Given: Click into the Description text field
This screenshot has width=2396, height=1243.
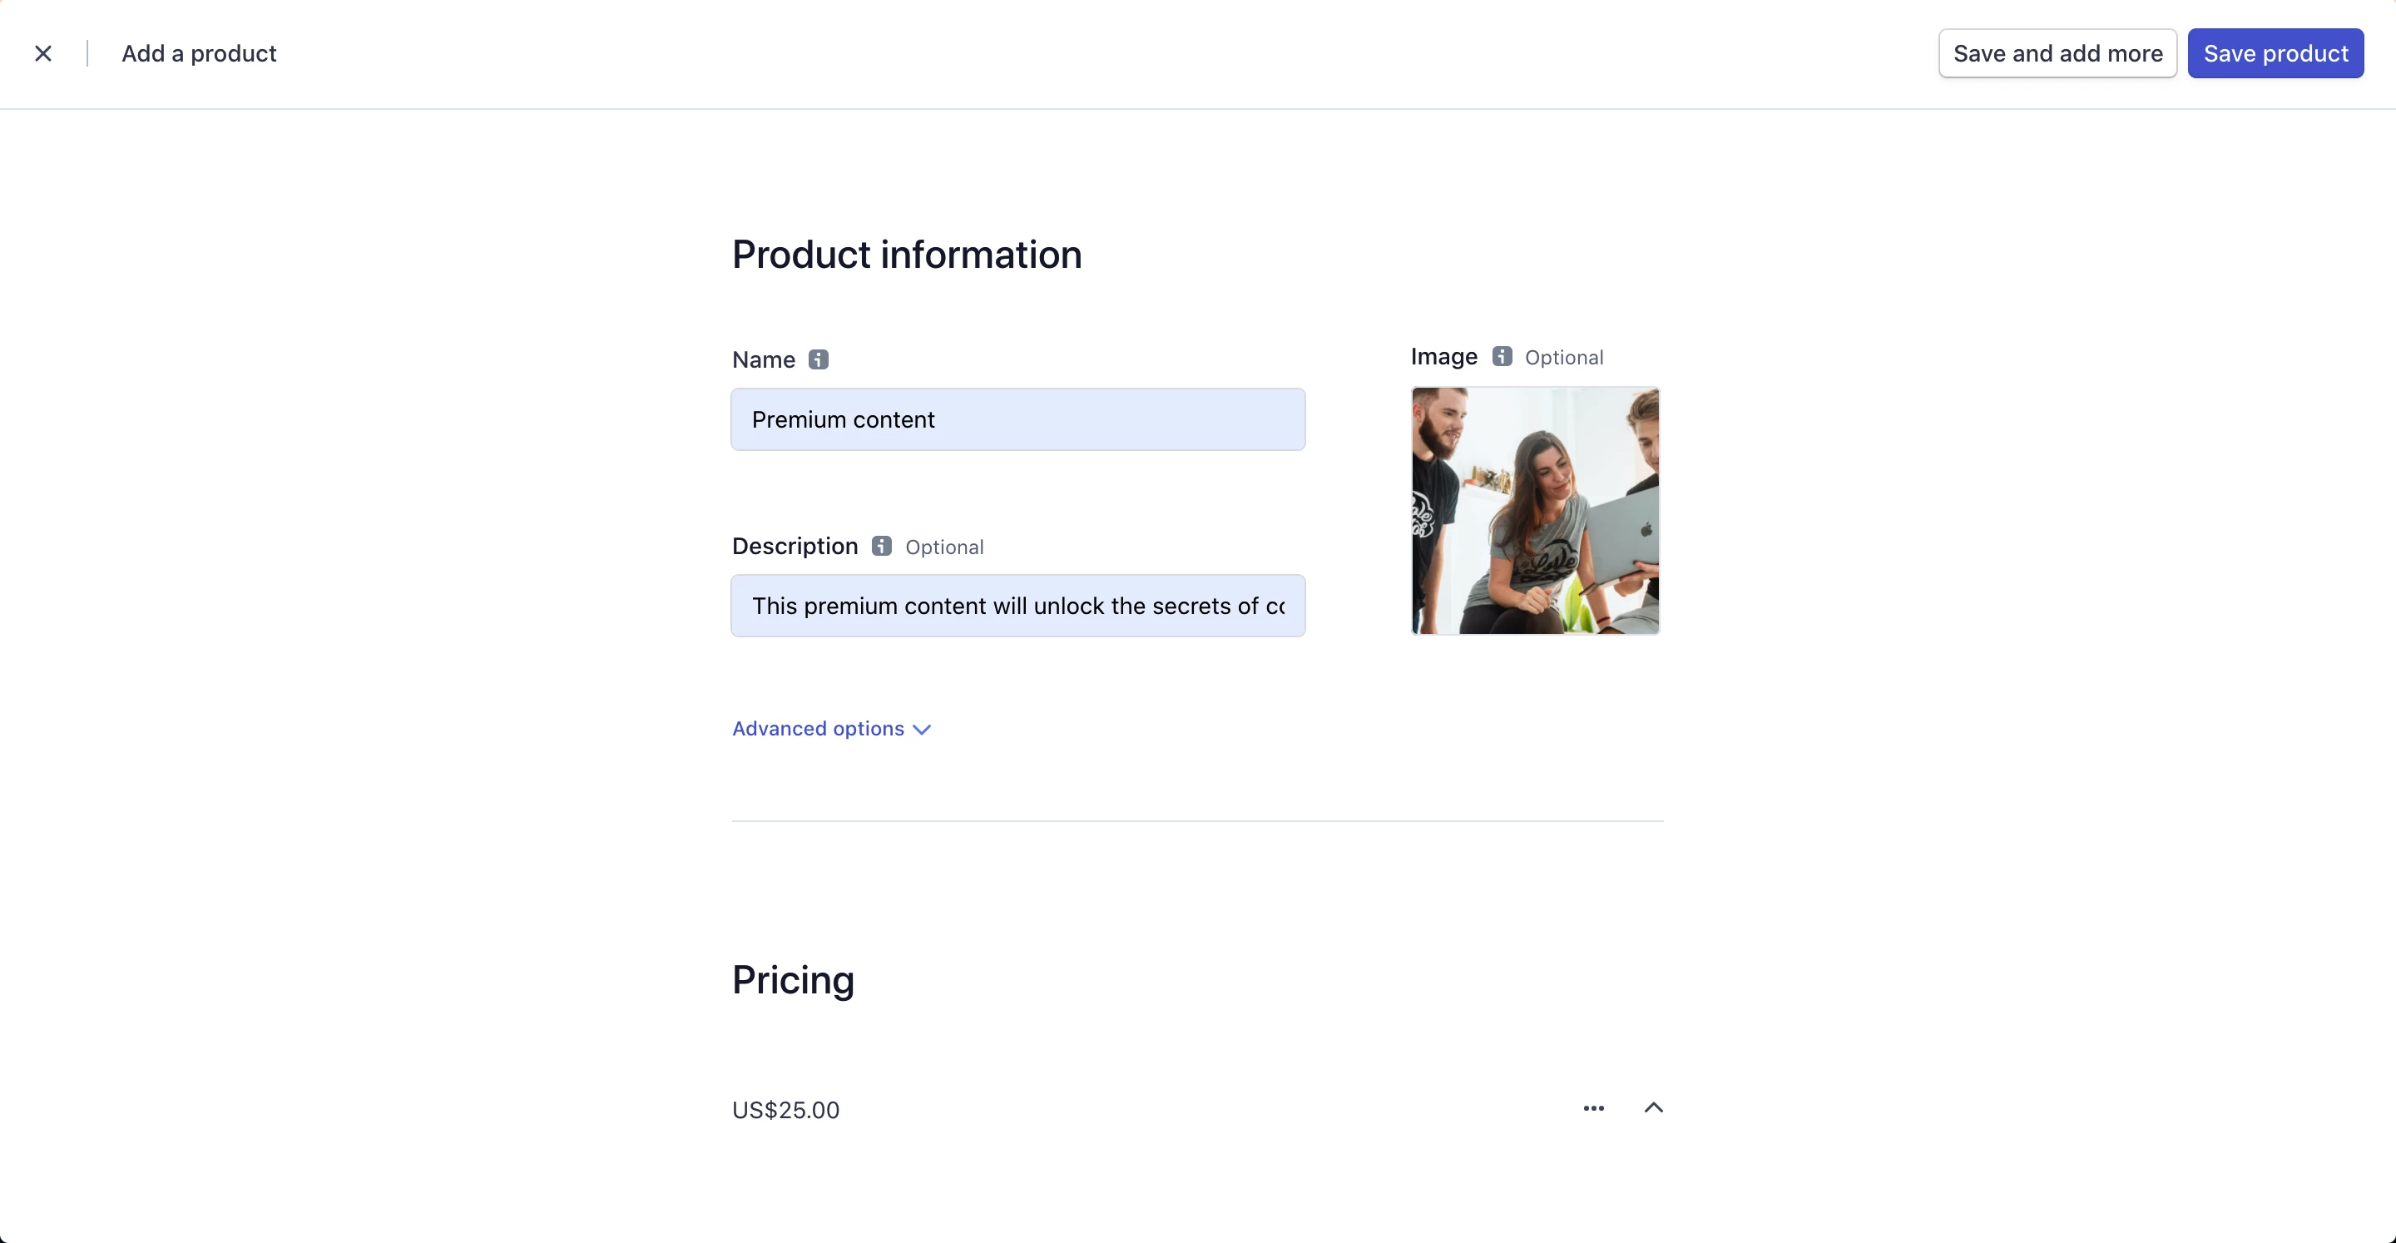Looking at the screenshot, I should pyautogui.click(x=1017, y=606).
